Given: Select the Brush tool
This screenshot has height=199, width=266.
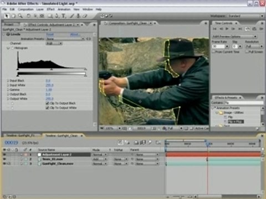Looking at the screenshot, I should [71, 16].
